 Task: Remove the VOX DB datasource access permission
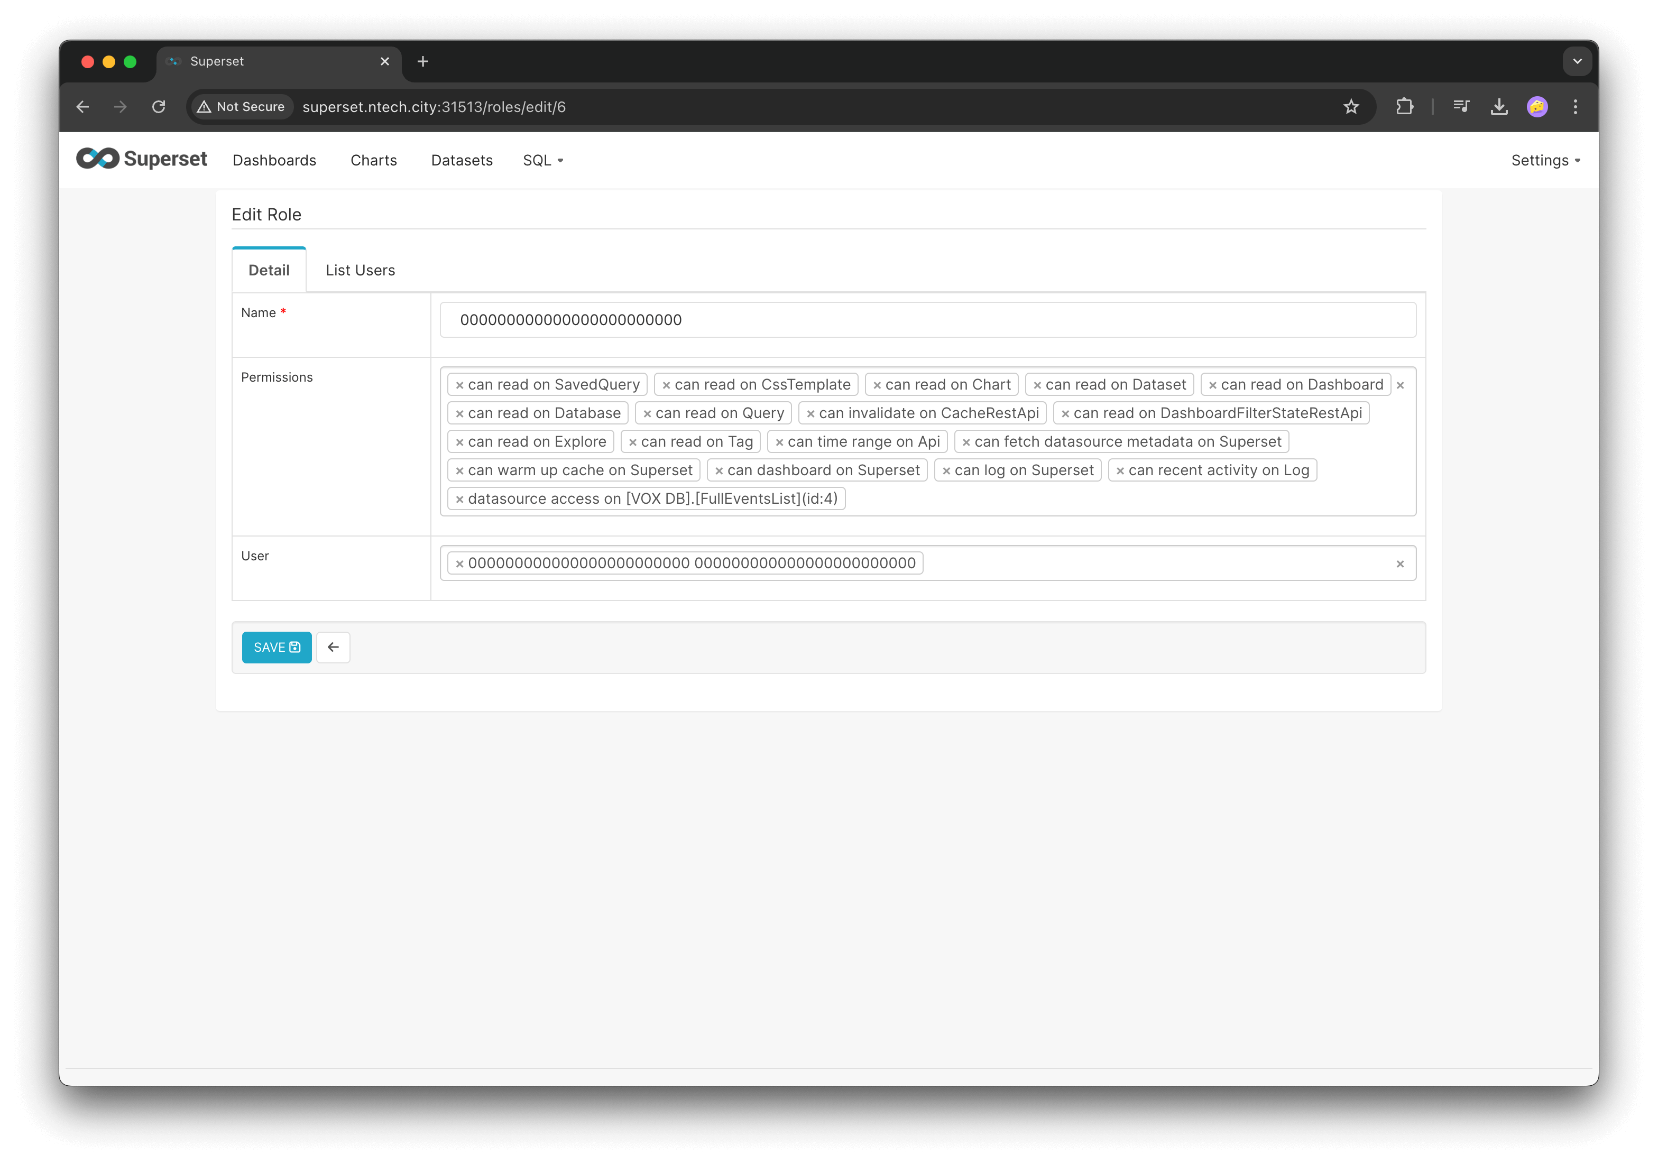[x=459, y=499]
